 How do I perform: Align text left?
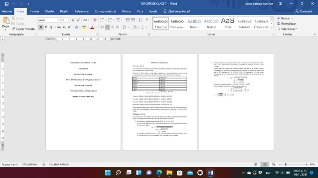click(x=102, y=27)
